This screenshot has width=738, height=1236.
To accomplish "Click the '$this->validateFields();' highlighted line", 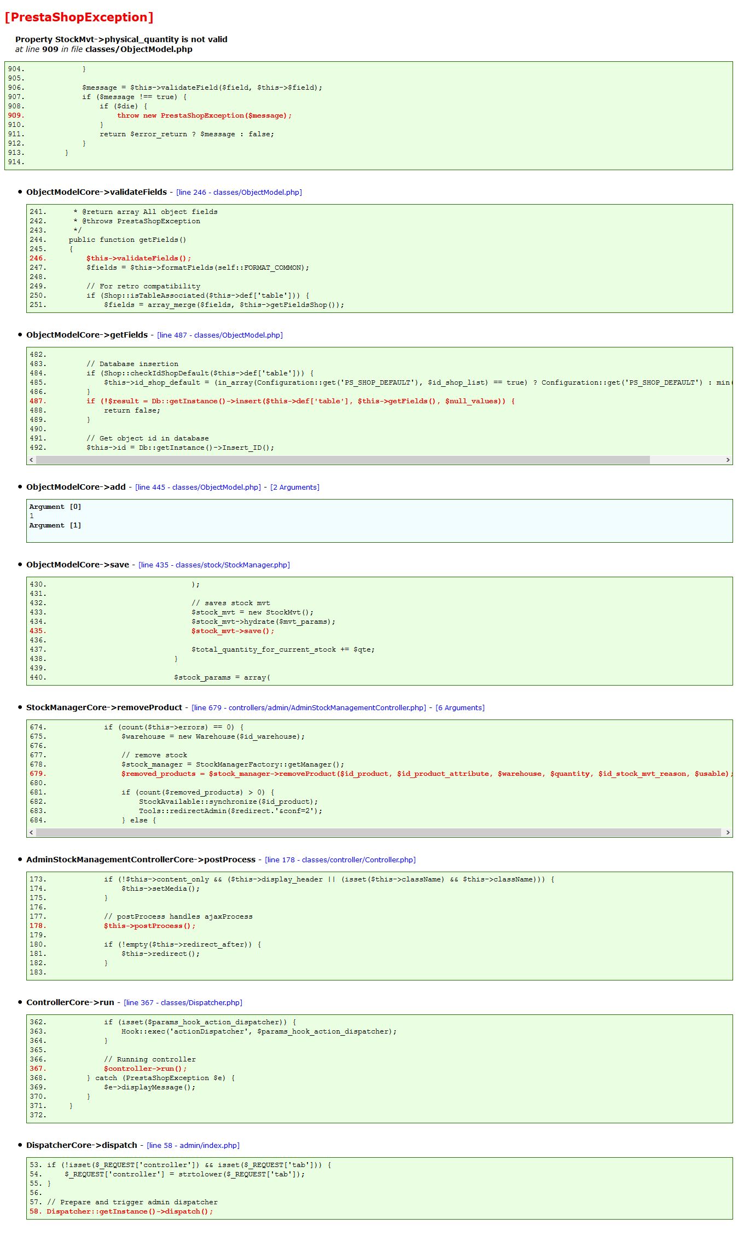I will (x=139, y=259).
